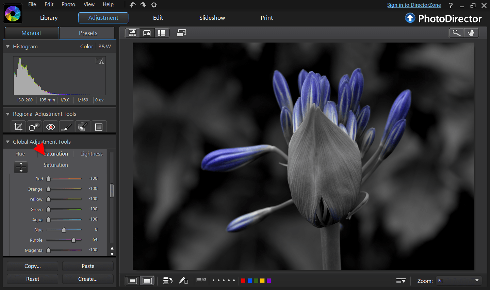Click the adjustment history icon

(x=168, y=280)
